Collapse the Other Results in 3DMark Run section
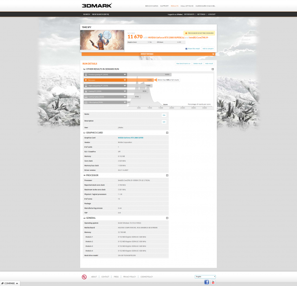The height and width of the screenshot is (286, 297). (213, 69)
